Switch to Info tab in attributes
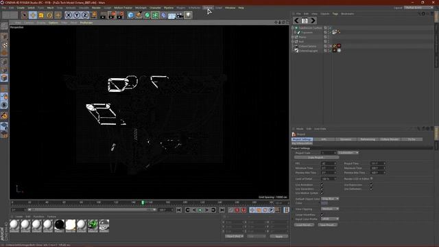This screenshot has height=247, width=439. click(x=324, y=139)
